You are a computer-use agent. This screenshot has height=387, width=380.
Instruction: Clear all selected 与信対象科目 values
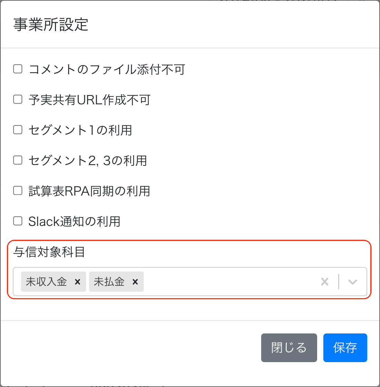[x=324, y=282]
